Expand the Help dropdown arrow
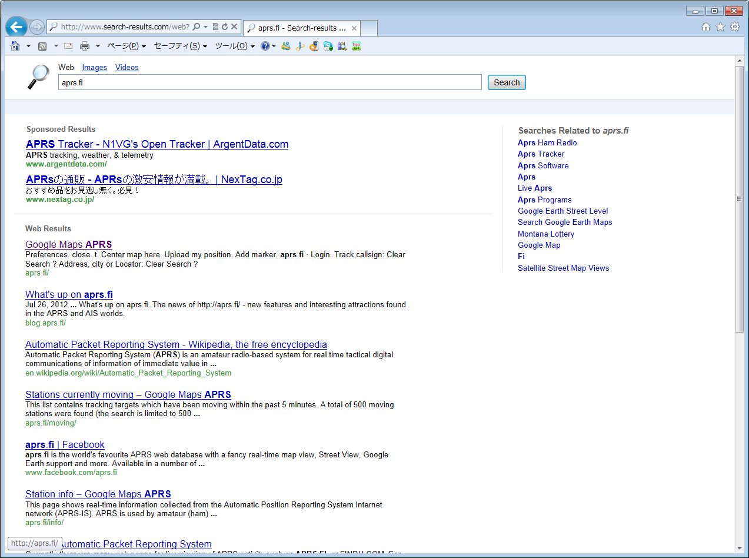This screenshot has width=749, height=558. click(274, 46)
